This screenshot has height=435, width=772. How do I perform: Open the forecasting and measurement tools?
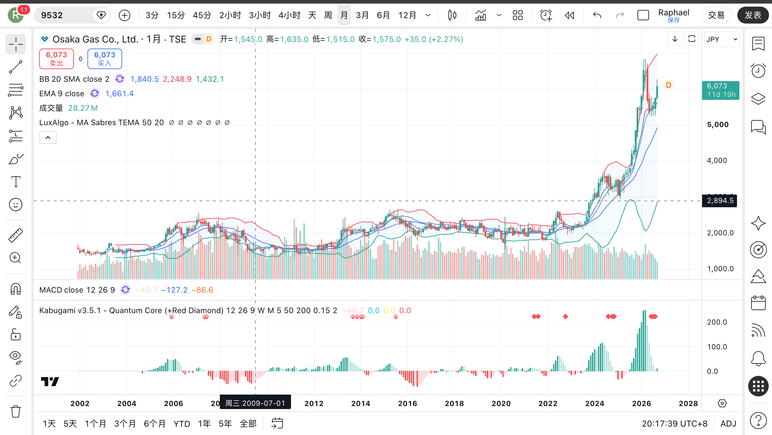pos(16,136)
